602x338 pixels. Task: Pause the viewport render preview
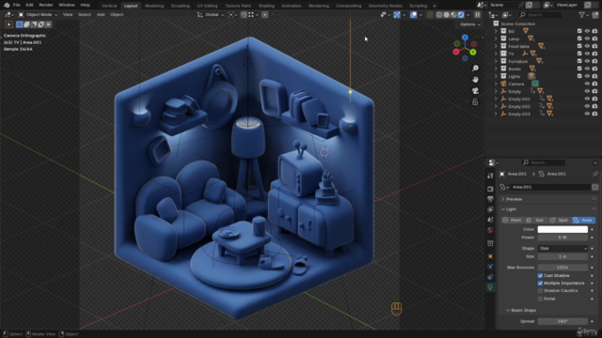[478, 15]
